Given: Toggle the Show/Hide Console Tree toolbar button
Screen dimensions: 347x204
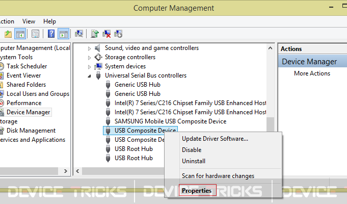Looking at the screenshot, I should tap(20, 34).
